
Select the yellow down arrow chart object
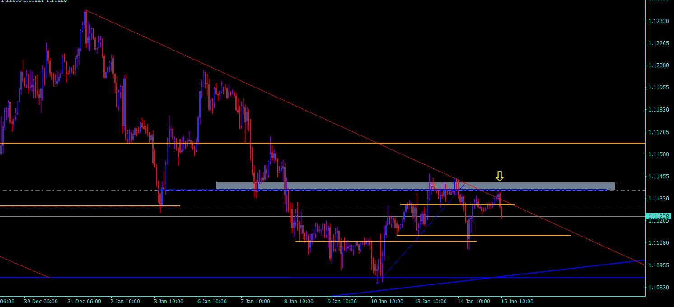click(x=499, y=176)
